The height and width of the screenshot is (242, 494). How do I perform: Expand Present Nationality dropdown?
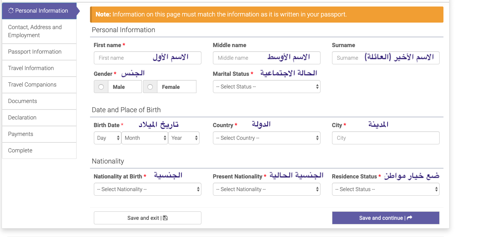[267, 189]
